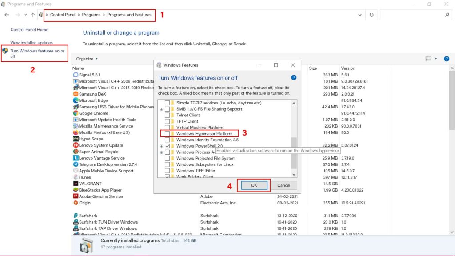Click Cancel in Windows Features dialog
This screenshot has height=256, width=455.
pyautogui.click(x=283, y=185)
